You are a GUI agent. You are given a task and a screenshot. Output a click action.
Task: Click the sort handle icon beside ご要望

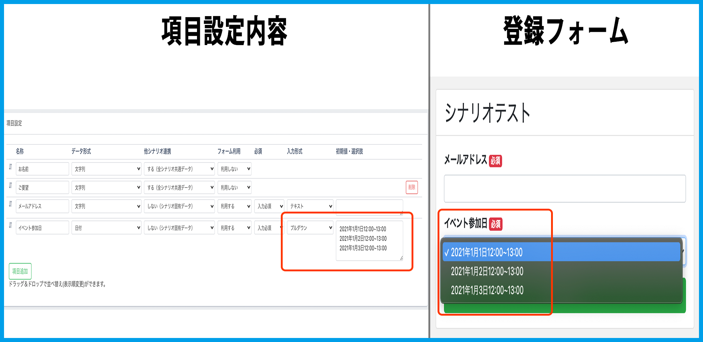(x=10, y=186)
